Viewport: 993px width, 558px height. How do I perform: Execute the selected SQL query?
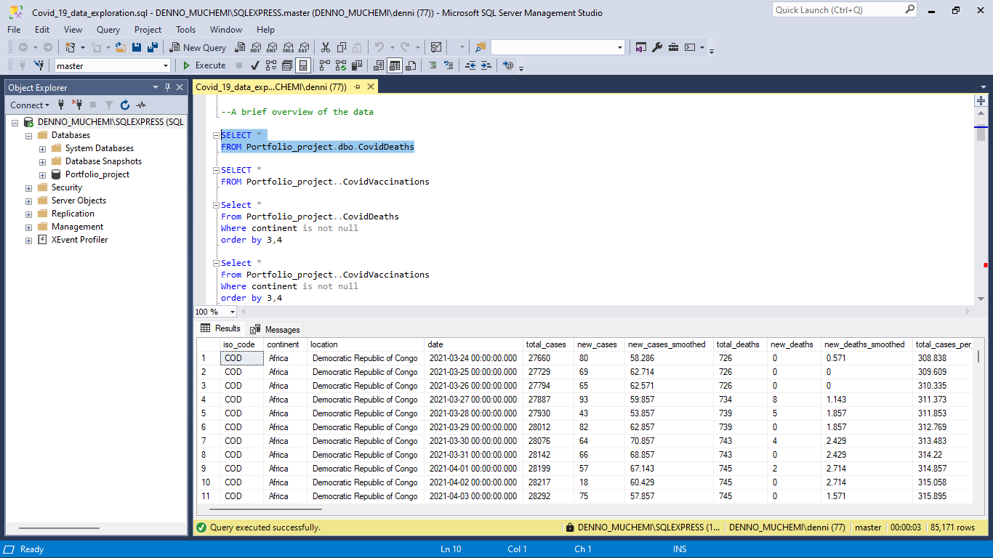point(204,65)
